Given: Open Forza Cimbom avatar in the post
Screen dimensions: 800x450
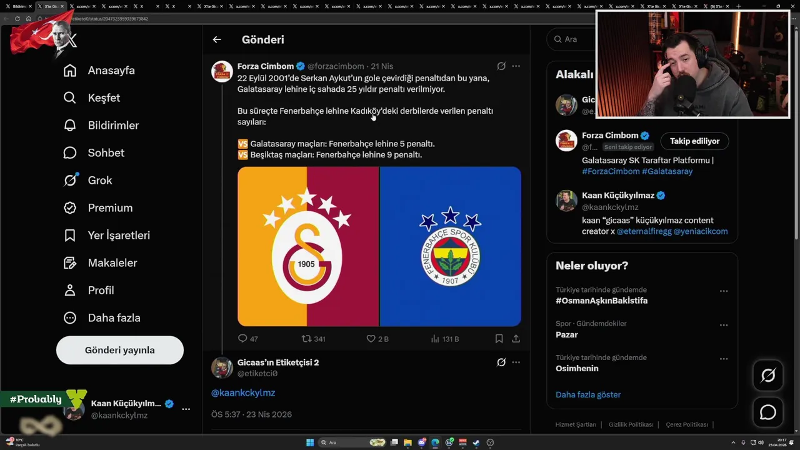Looking at the screenshot, I should coord(222,72).
